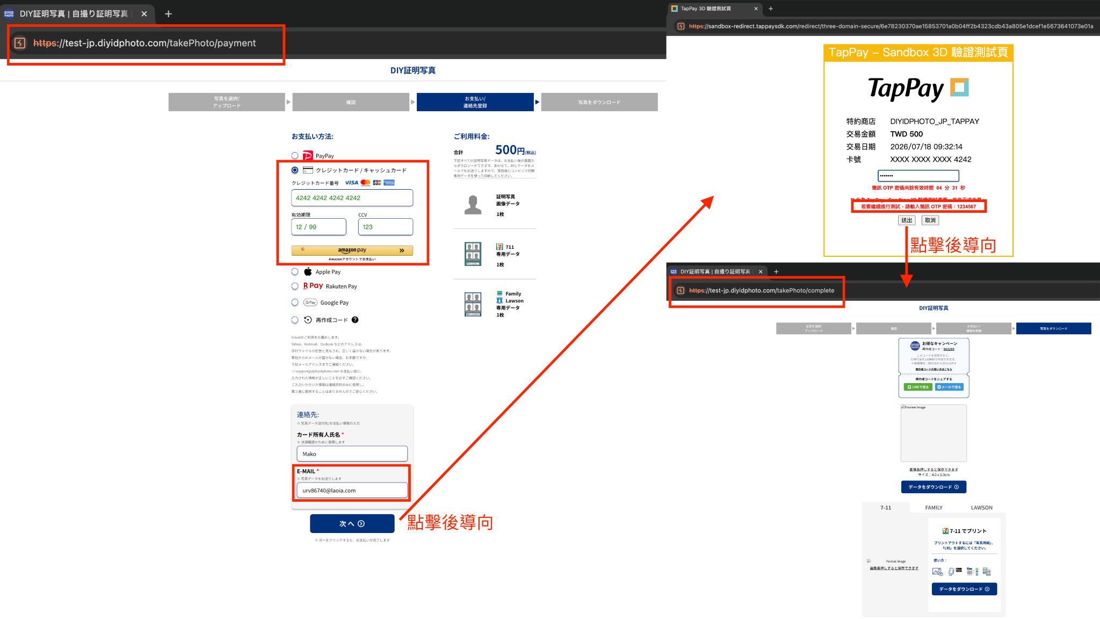Open the 再作成コードの使い方はこちら link

[933, 369]
